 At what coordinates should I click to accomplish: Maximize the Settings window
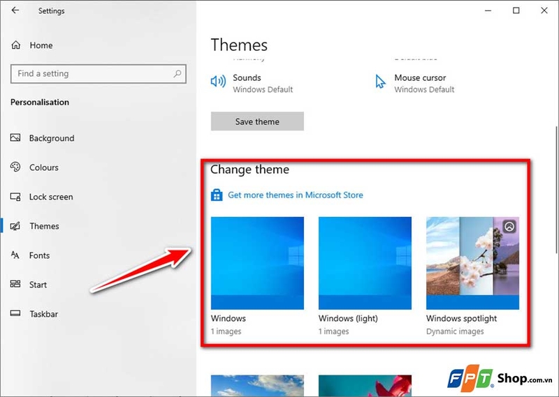[516, 10]
